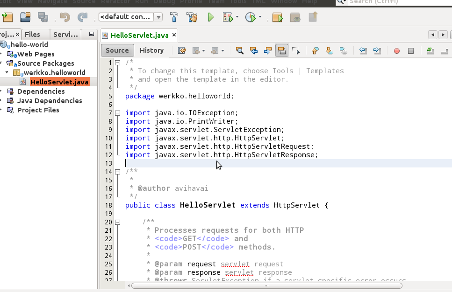Select Source Packages node
452x292 pixels.
point(45,63)
